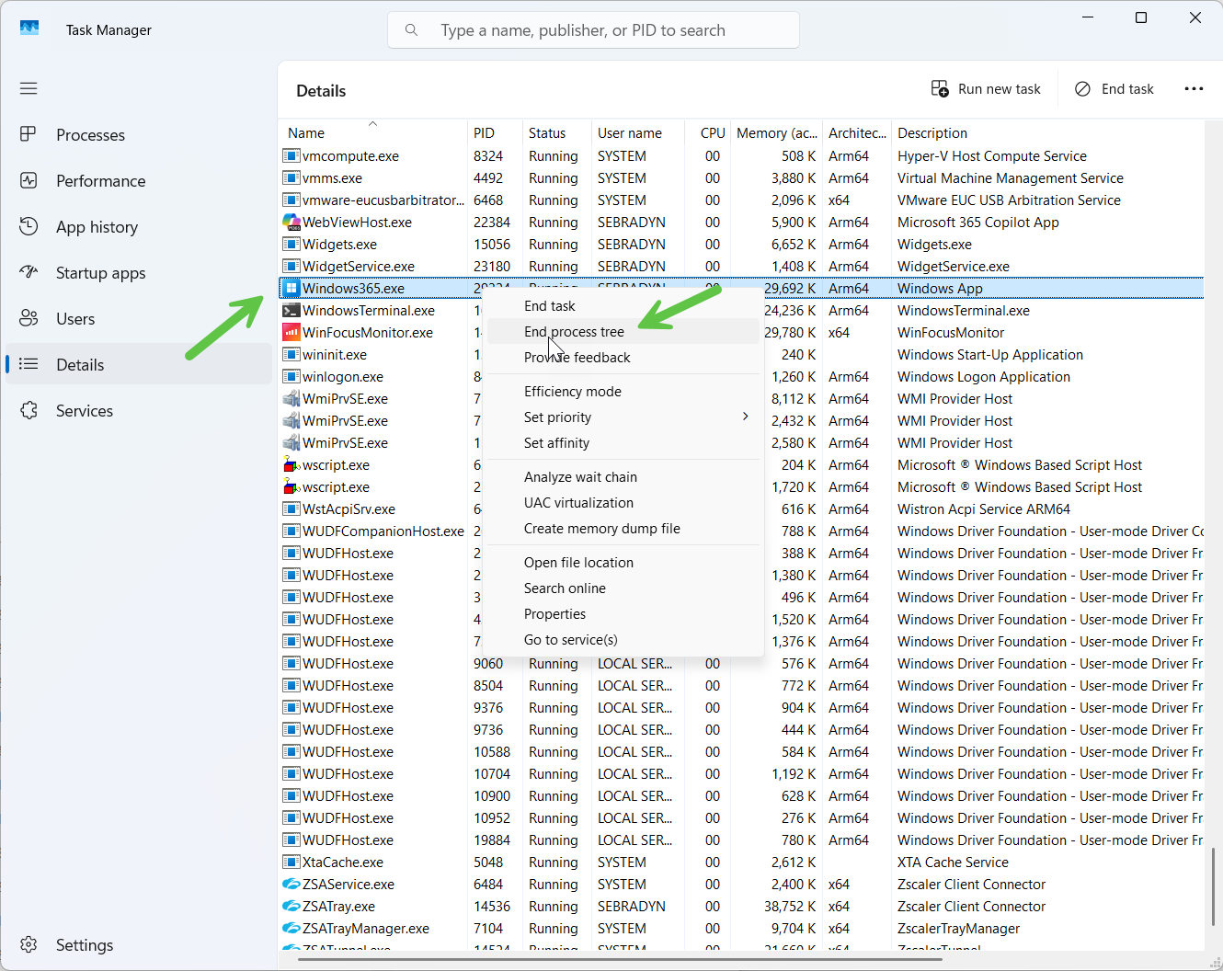Open the App history page label

click(97, 226)
